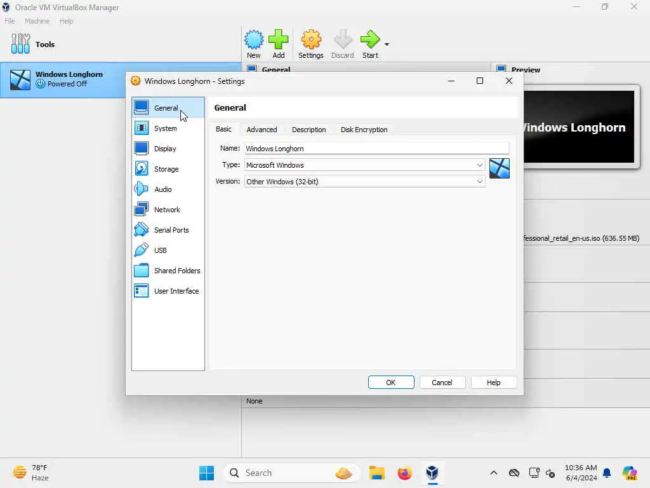Click VirtualBox icon in taskbar
Image resolution: width=650 pixels, height=488 pixels.
[x=432, y=473]
